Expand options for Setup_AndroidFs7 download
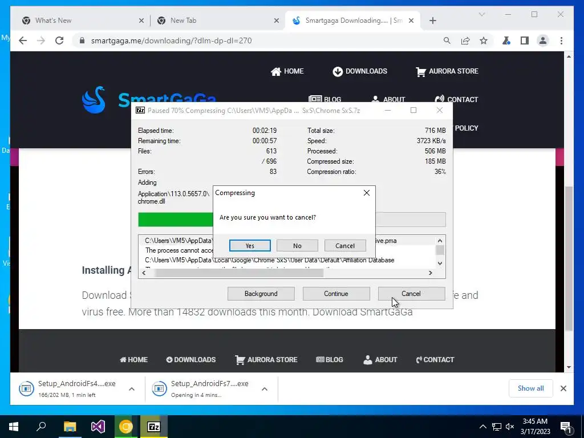 coord(265,389)
